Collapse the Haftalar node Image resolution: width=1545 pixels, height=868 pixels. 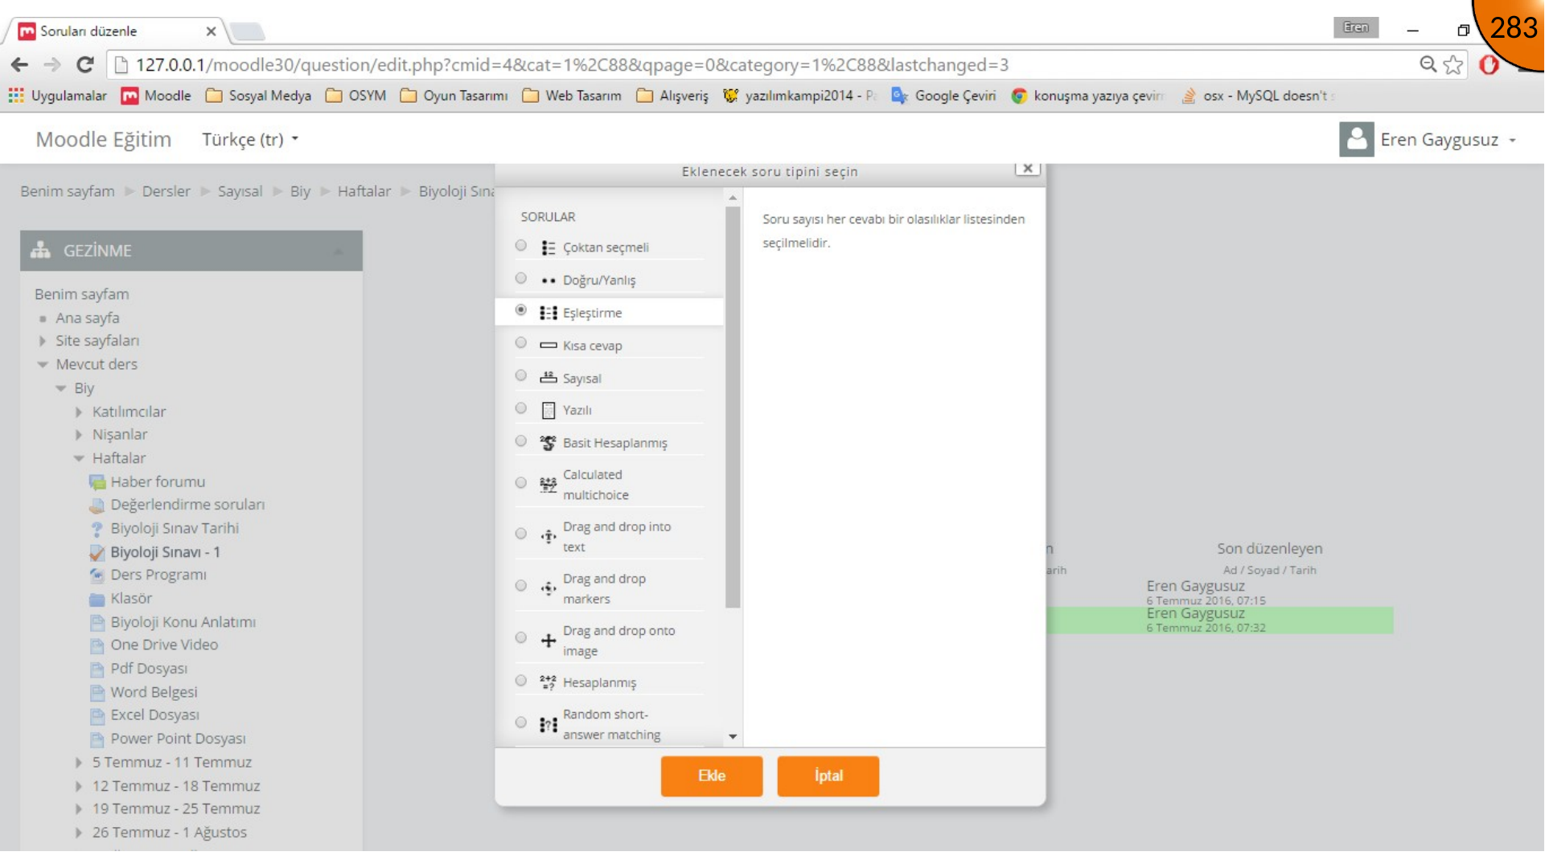pyautogui.click(x=79, y=458)
